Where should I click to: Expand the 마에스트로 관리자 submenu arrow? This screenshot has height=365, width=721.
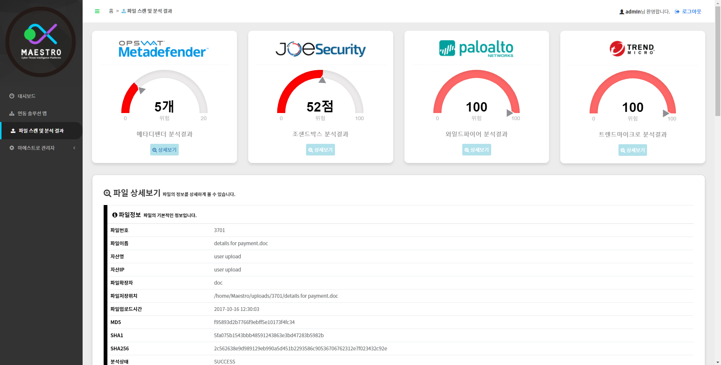point(74,148)
